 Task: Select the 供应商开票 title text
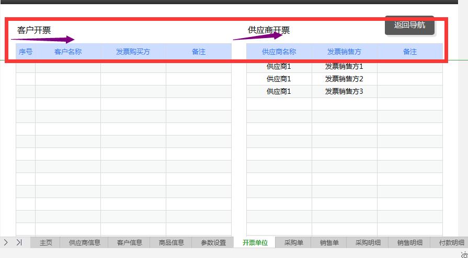pos(269,30)
